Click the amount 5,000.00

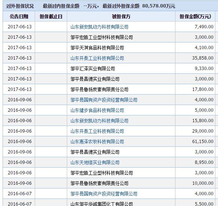(x=204, y=110)
